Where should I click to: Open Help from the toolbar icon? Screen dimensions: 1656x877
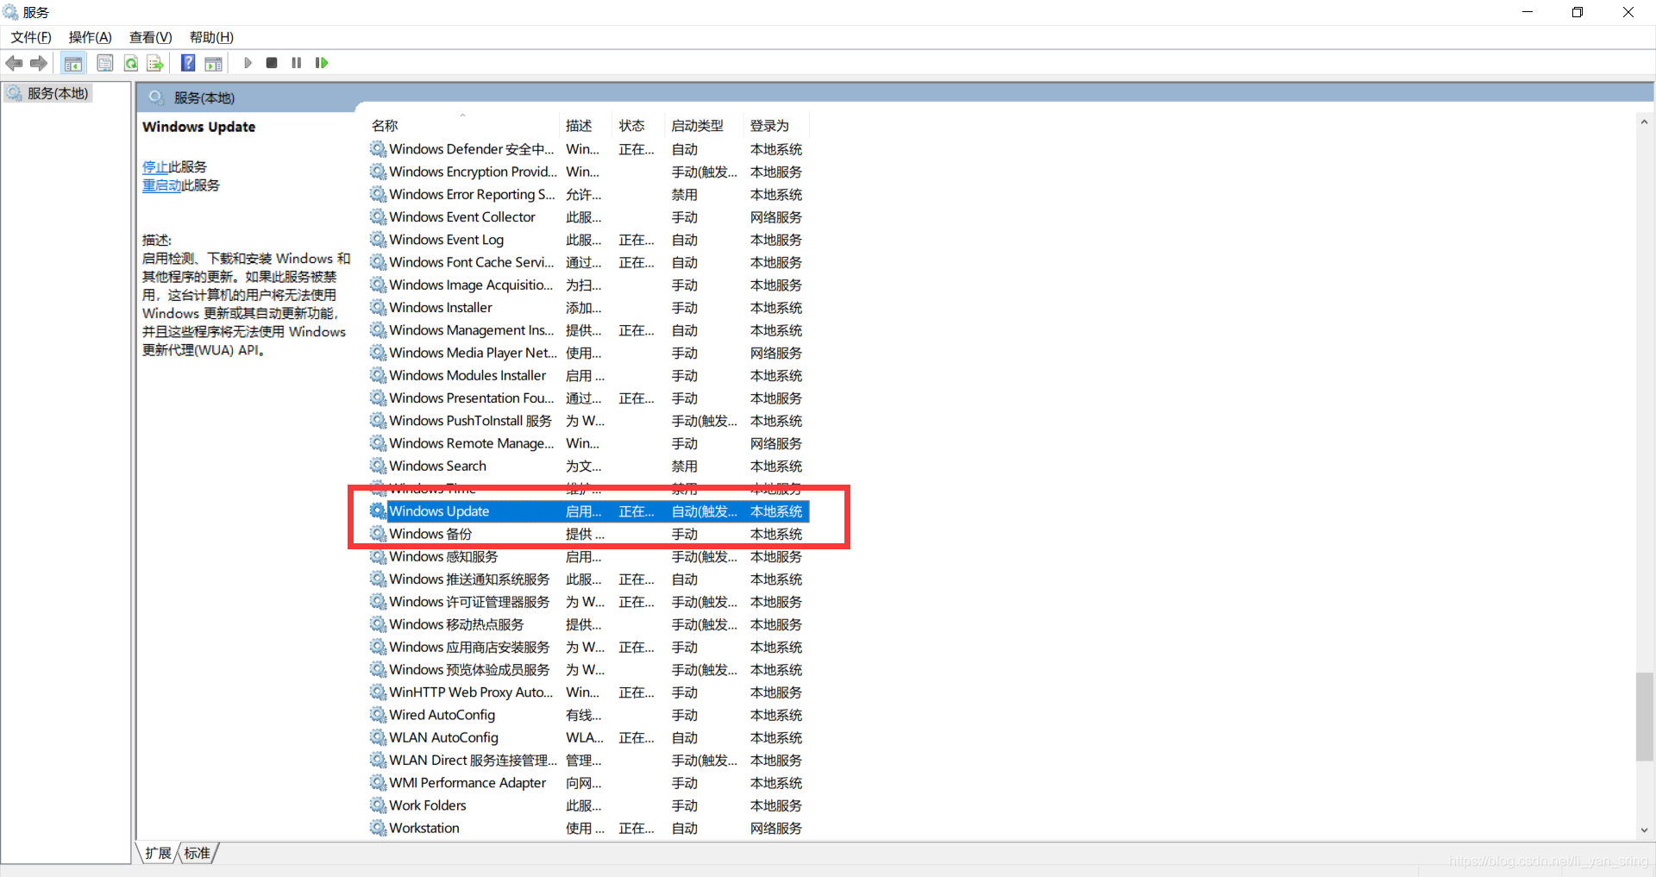(188, 63)
